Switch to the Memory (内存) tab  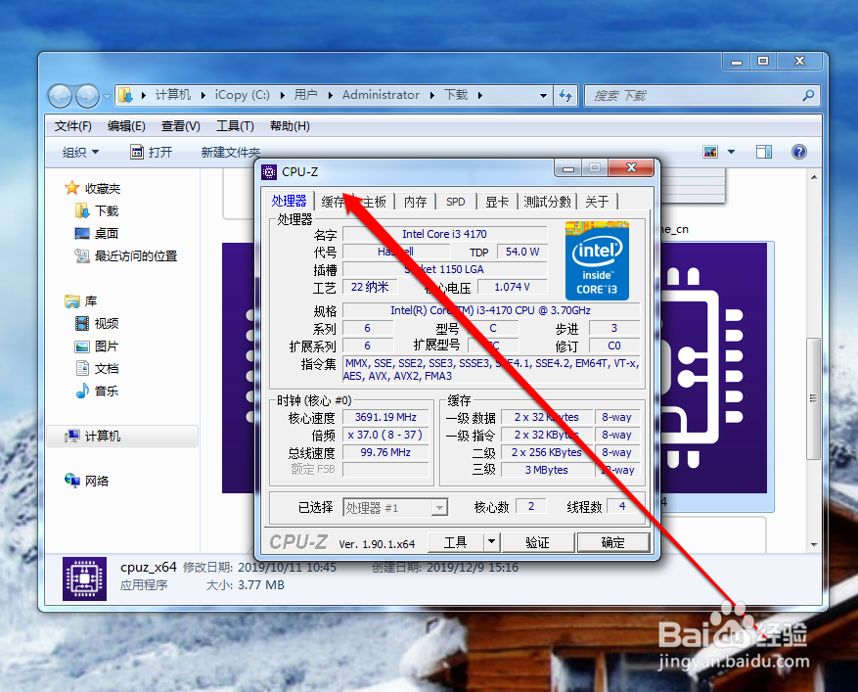coord(416,202)
